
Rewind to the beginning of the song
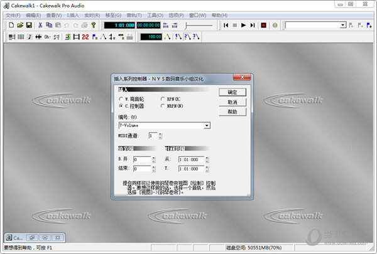tap(226, 25)
